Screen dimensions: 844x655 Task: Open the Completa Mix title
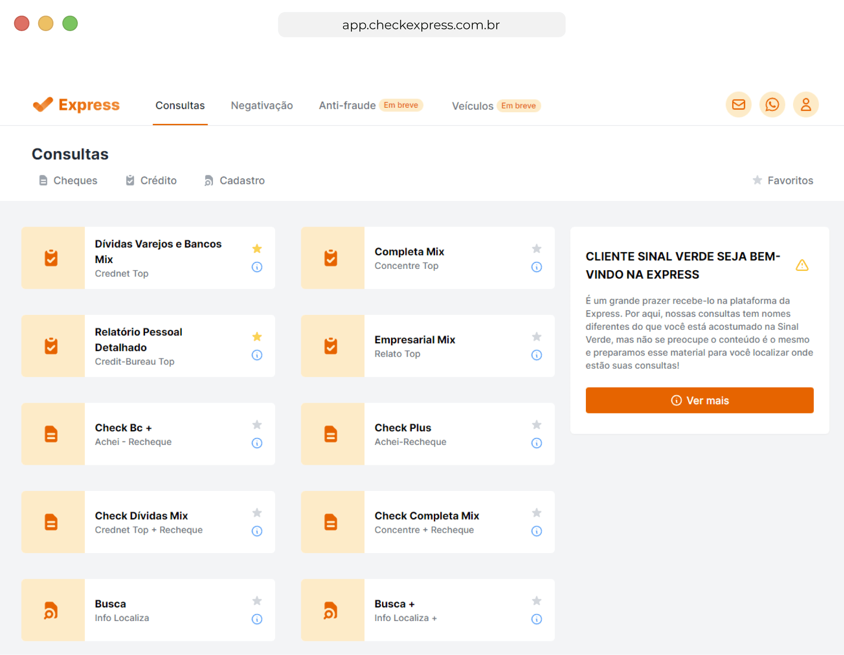point(409,251)
